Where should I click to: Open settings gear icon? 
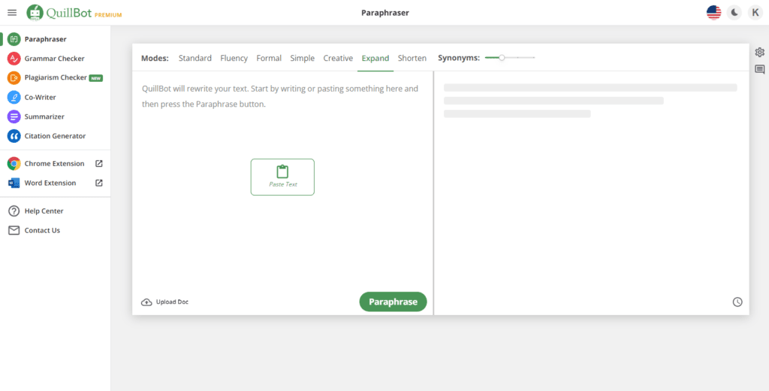[x=760, y=52]
